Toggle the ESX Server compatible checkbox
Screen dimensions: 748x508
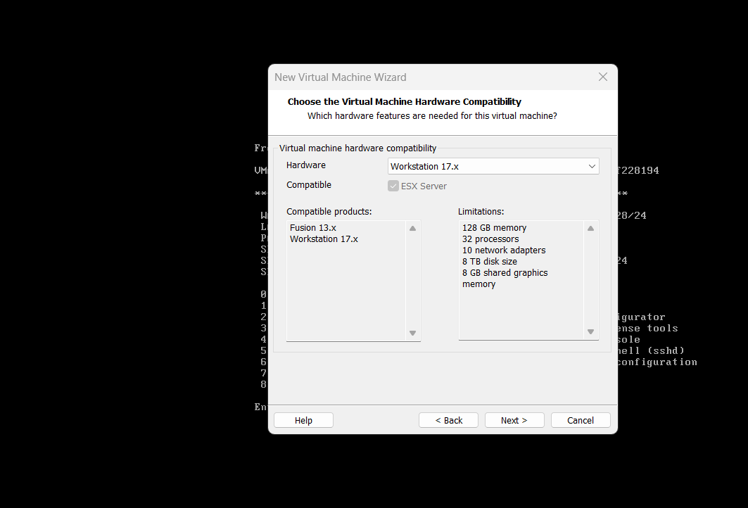pos(393,186)
